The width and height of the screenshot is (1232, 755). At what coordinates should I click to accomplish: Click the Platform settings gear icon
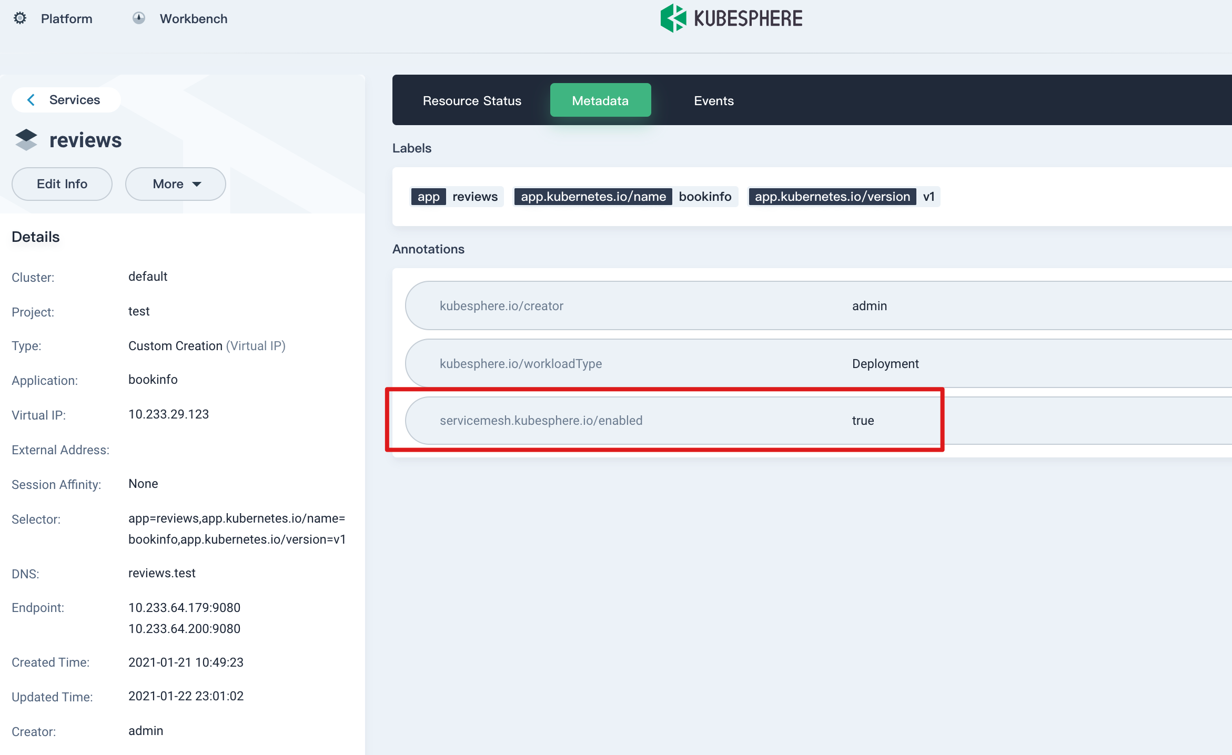coord(20,18)
